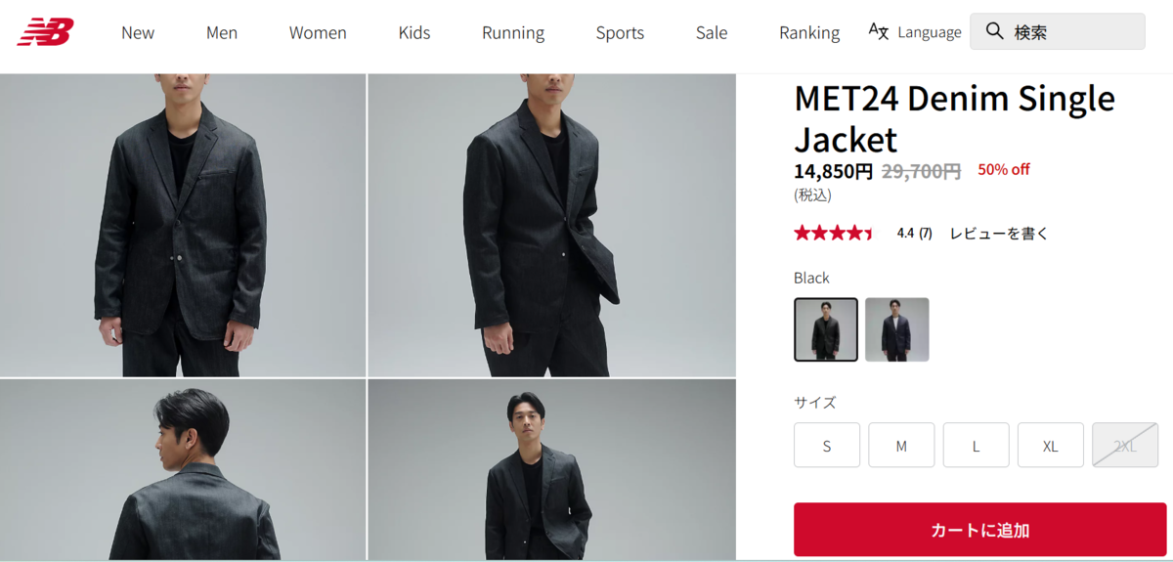Click the Language translate icon
The image size is (1173, 562).
[879, 31]
